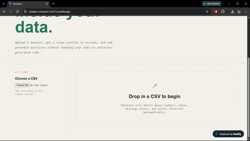250x141 pixels.
Task: Click the browser back arrow
Action: pyautogui.click(x=4, y=12)
